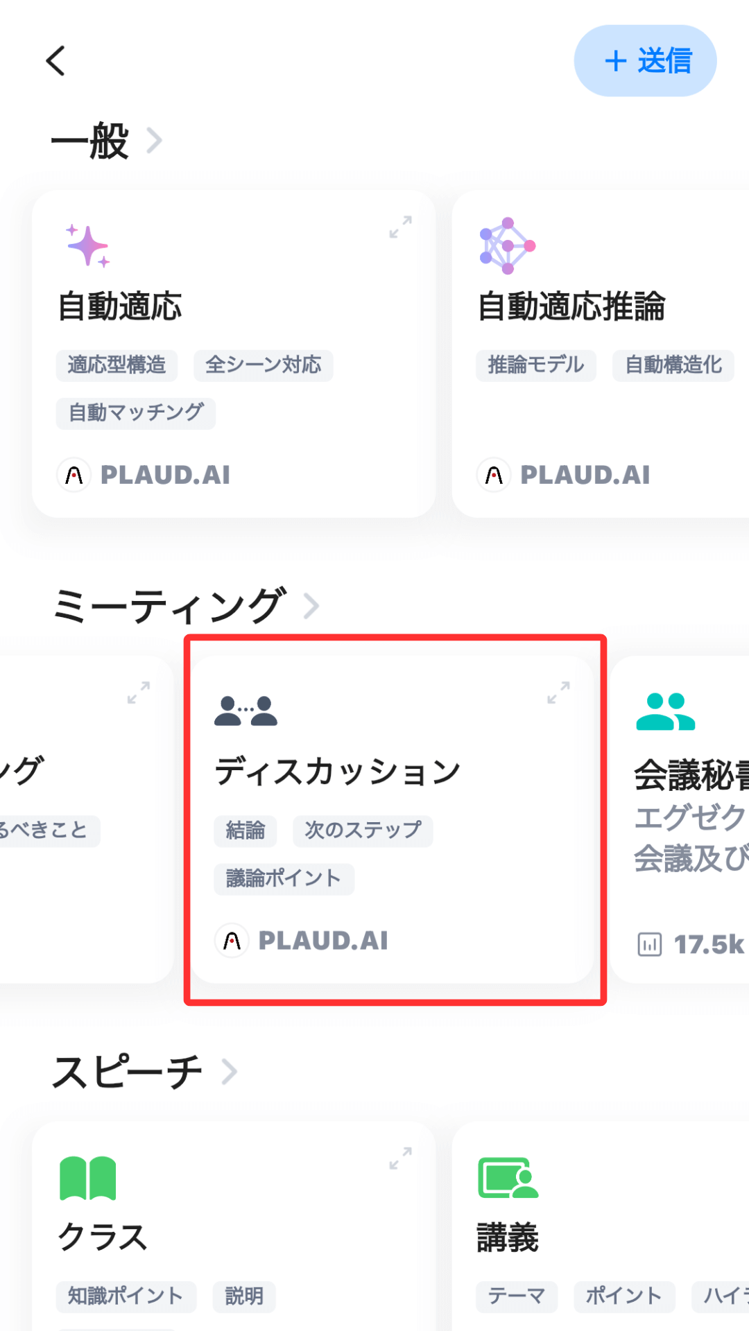
Task: Tap the 送信 button
Action: 645,61
